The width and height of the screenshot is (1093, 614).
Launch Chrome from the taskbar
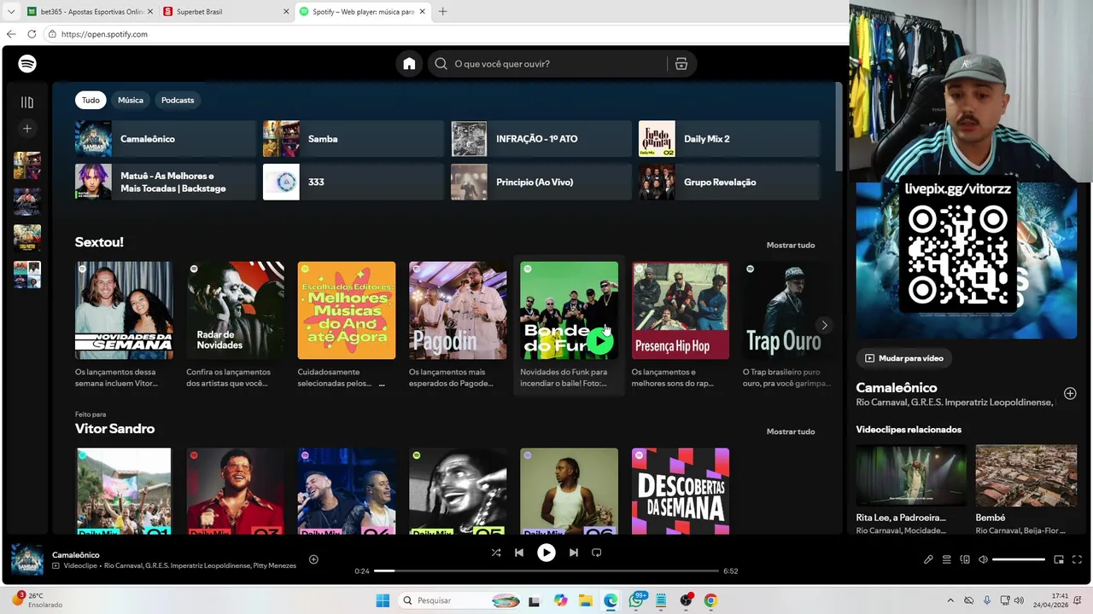(710, 600)
